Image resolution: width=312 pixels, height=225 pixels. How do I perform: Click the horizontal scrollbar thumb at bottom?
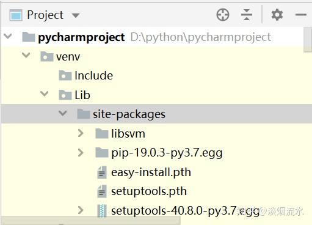tap(91, 221)
